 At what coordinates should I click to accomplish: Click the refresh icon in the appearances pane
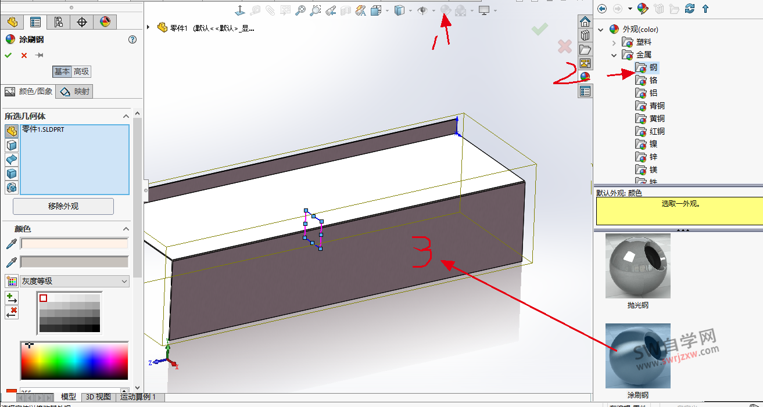coord(690,9)
